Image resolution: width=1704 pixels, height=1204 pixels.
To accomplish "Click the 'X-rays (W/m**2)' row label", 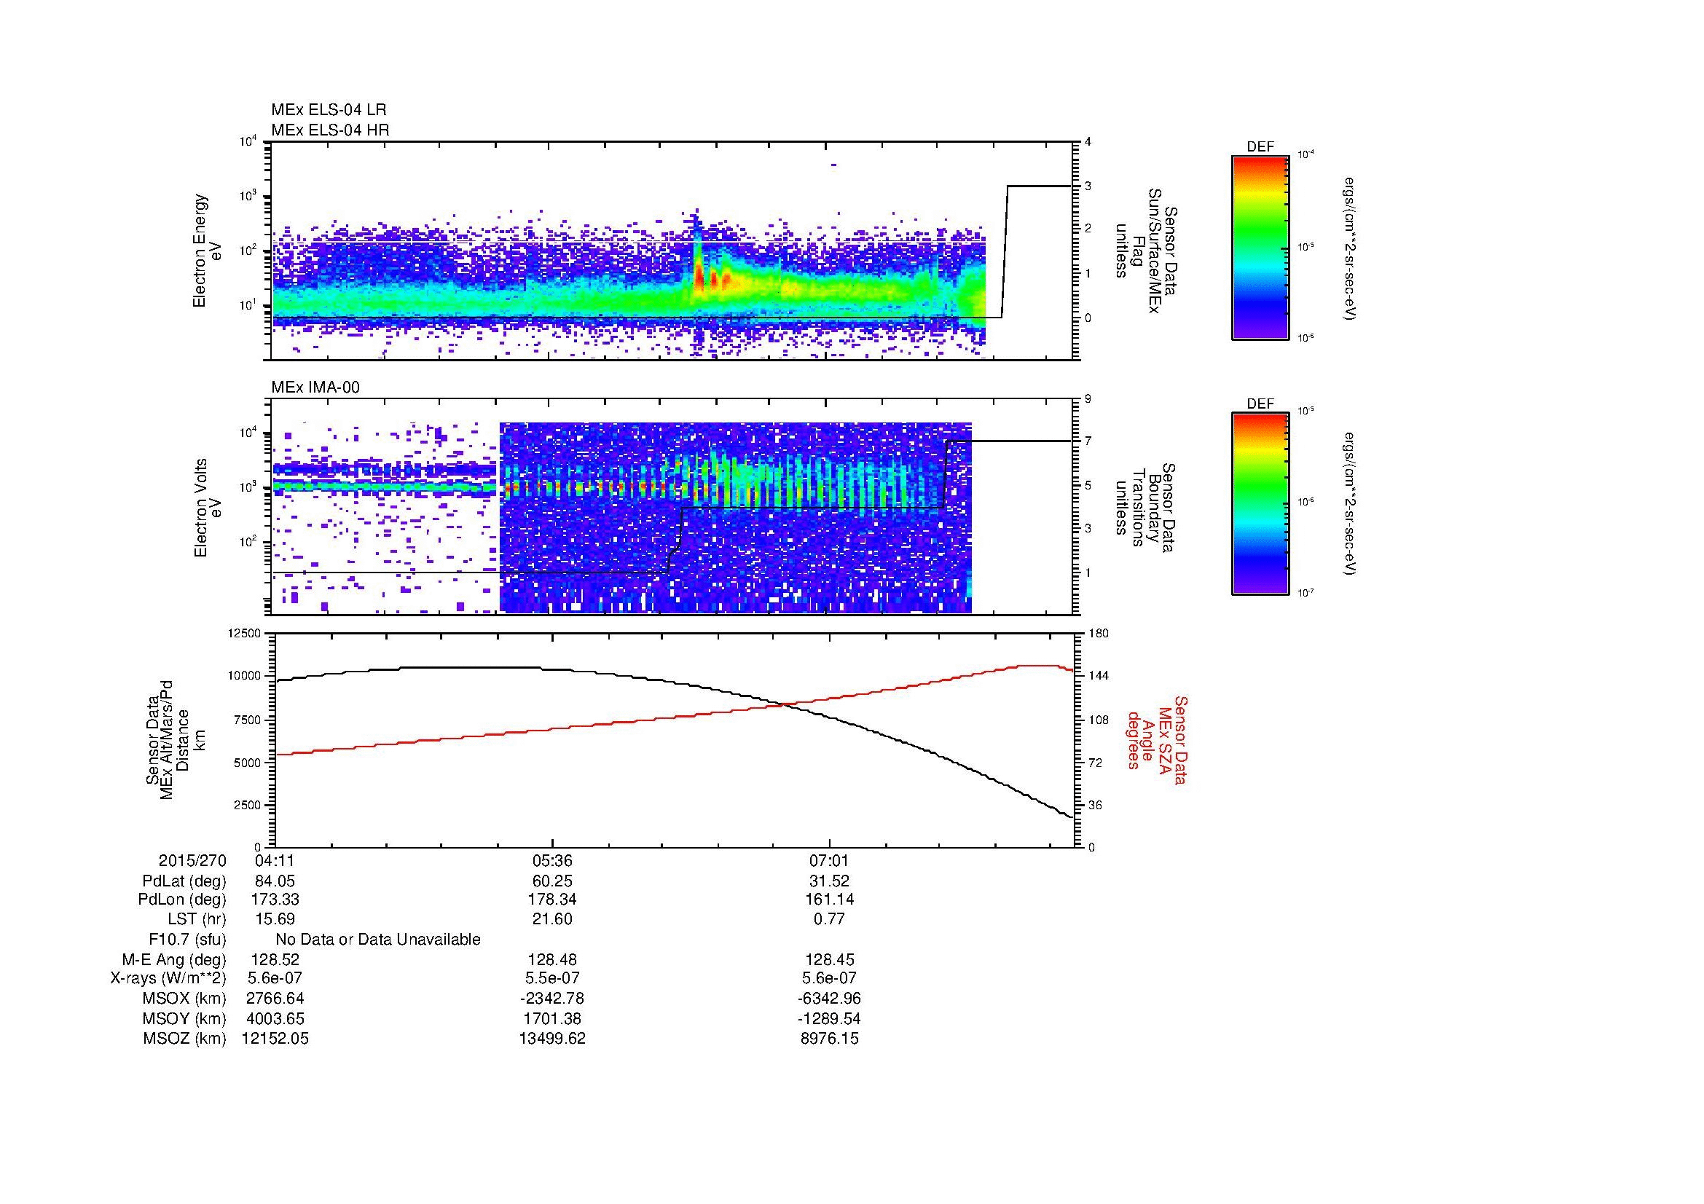I will tap(168, 978).
